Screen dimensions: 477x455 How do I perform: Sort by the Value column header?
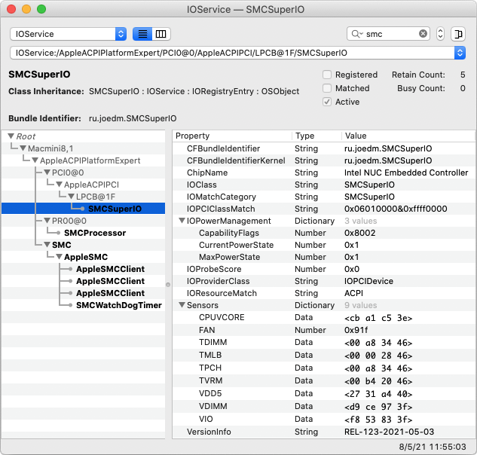[408, 136]
